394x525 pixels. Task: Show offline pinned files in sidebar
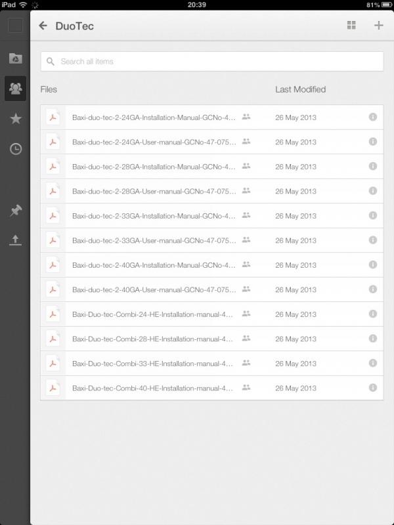(x=15, y=211)
